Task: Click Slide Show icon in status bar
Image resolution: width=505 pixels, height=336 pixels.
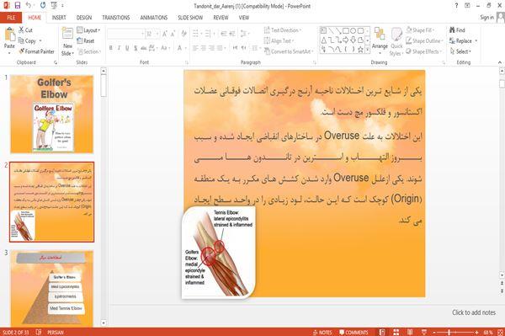Action: [424, 332]
